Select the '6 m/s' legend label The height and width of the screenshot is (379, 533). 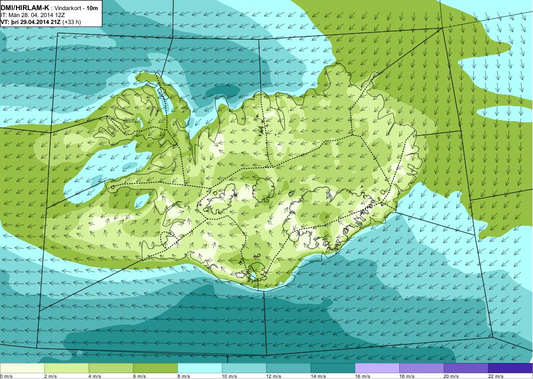139,376
